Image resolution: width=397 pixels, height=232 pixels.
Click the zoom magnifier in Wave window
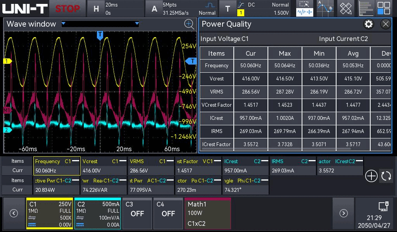[189, 24]
